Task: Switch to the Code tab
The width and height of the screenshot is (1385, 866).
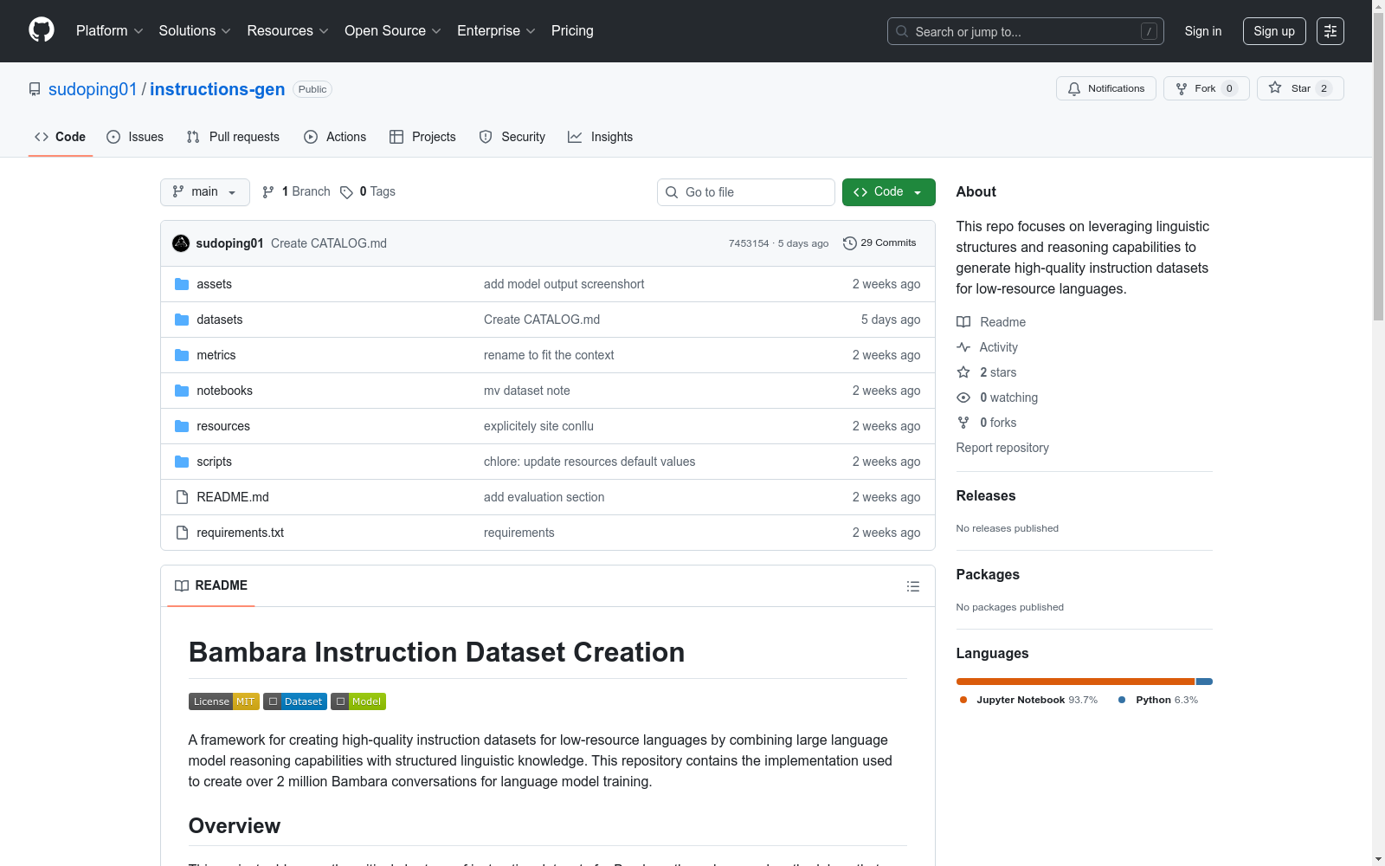Action: (60, 137)
